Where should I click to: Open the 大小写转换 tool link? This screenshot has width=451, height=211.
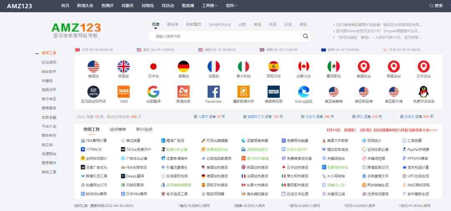click(333, 176)
